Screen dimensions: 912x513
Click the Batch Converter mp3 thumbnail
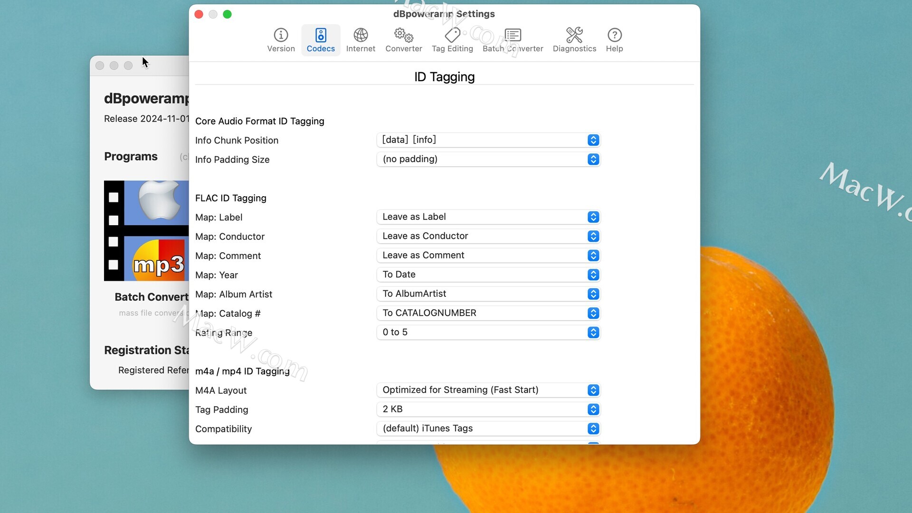click(146, 231)
